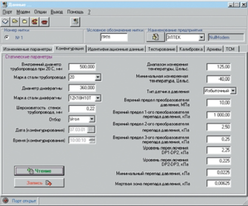Screen dimensions: 248x206
Task: Click the minimum temperature field -40,00
Action: (219, 79)
